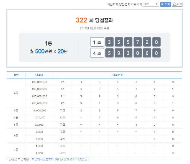
Task: Click the 당첨금 column header
Action: [x=39, y=75]
